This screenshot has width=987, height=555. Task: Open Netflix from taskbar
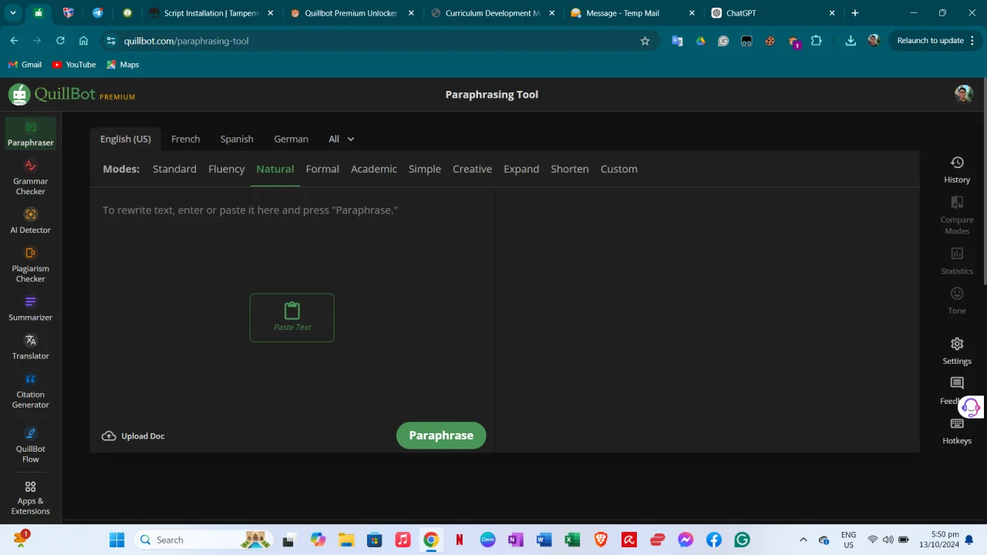460,540
